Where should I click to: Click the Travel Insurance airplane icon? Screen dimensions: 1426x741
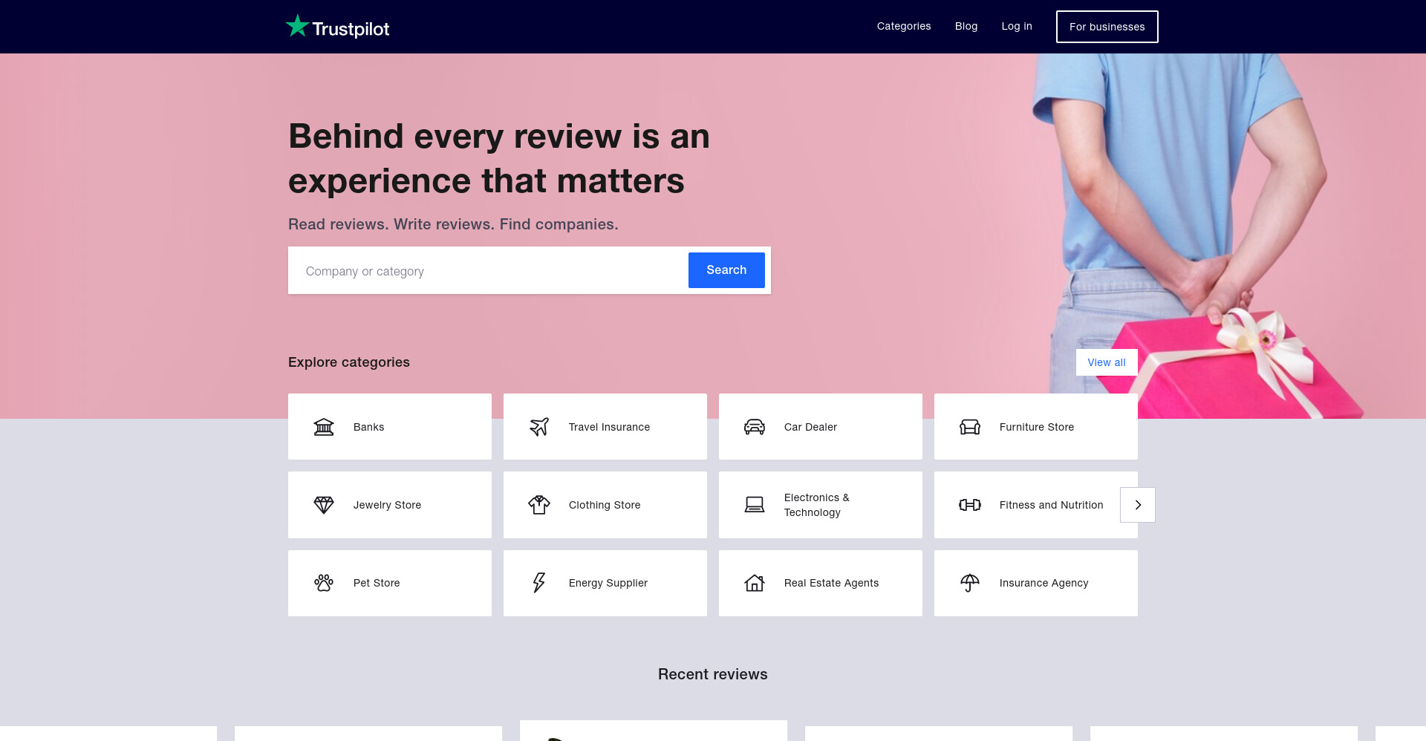539,427
